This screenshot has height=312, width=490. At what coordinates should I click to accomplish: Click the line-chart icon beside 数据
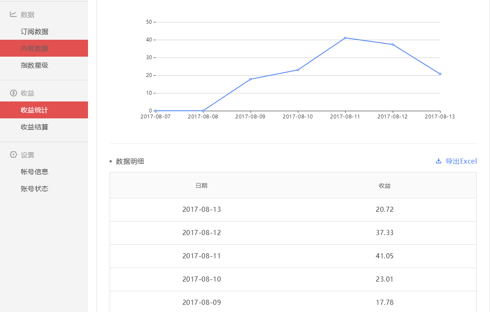[x=13, y=14]
